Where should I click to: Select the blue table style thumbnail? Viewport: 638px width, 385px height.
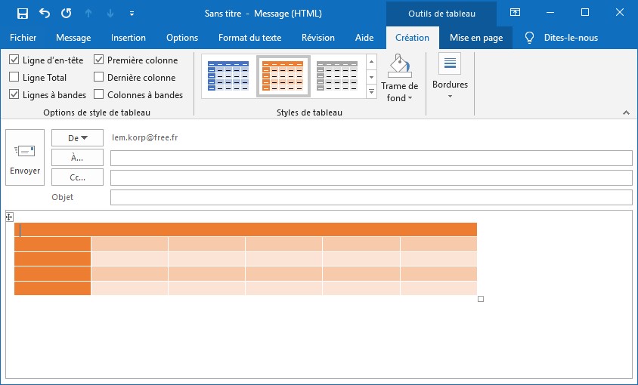[x=227, y=75]
